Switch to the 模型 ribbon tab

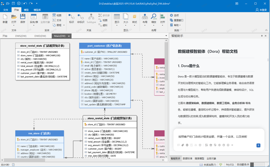[26, 10]
